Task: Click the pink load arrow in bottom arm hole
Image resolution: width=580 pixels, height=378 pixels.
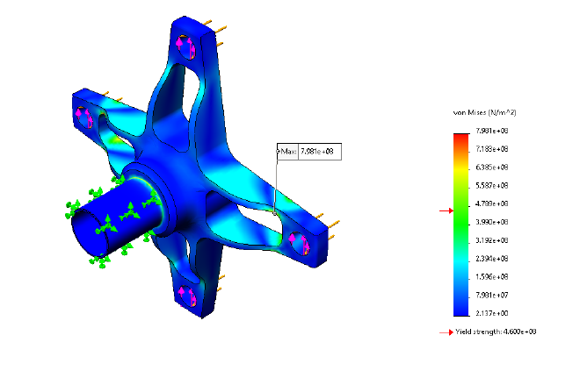Action: pos(184,296)
